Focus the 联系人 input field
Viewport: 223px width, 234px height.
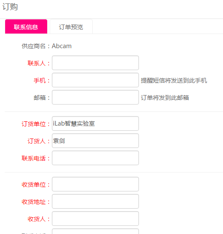(95, 63)
